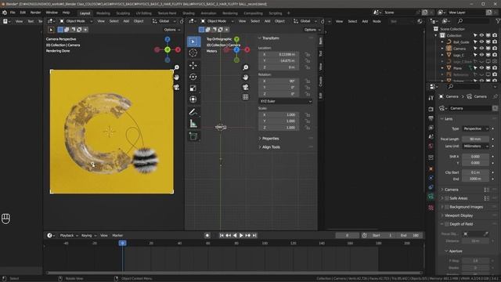Jump to the timeline start frame
Screen dimensions: 501x282
point(222,235)
